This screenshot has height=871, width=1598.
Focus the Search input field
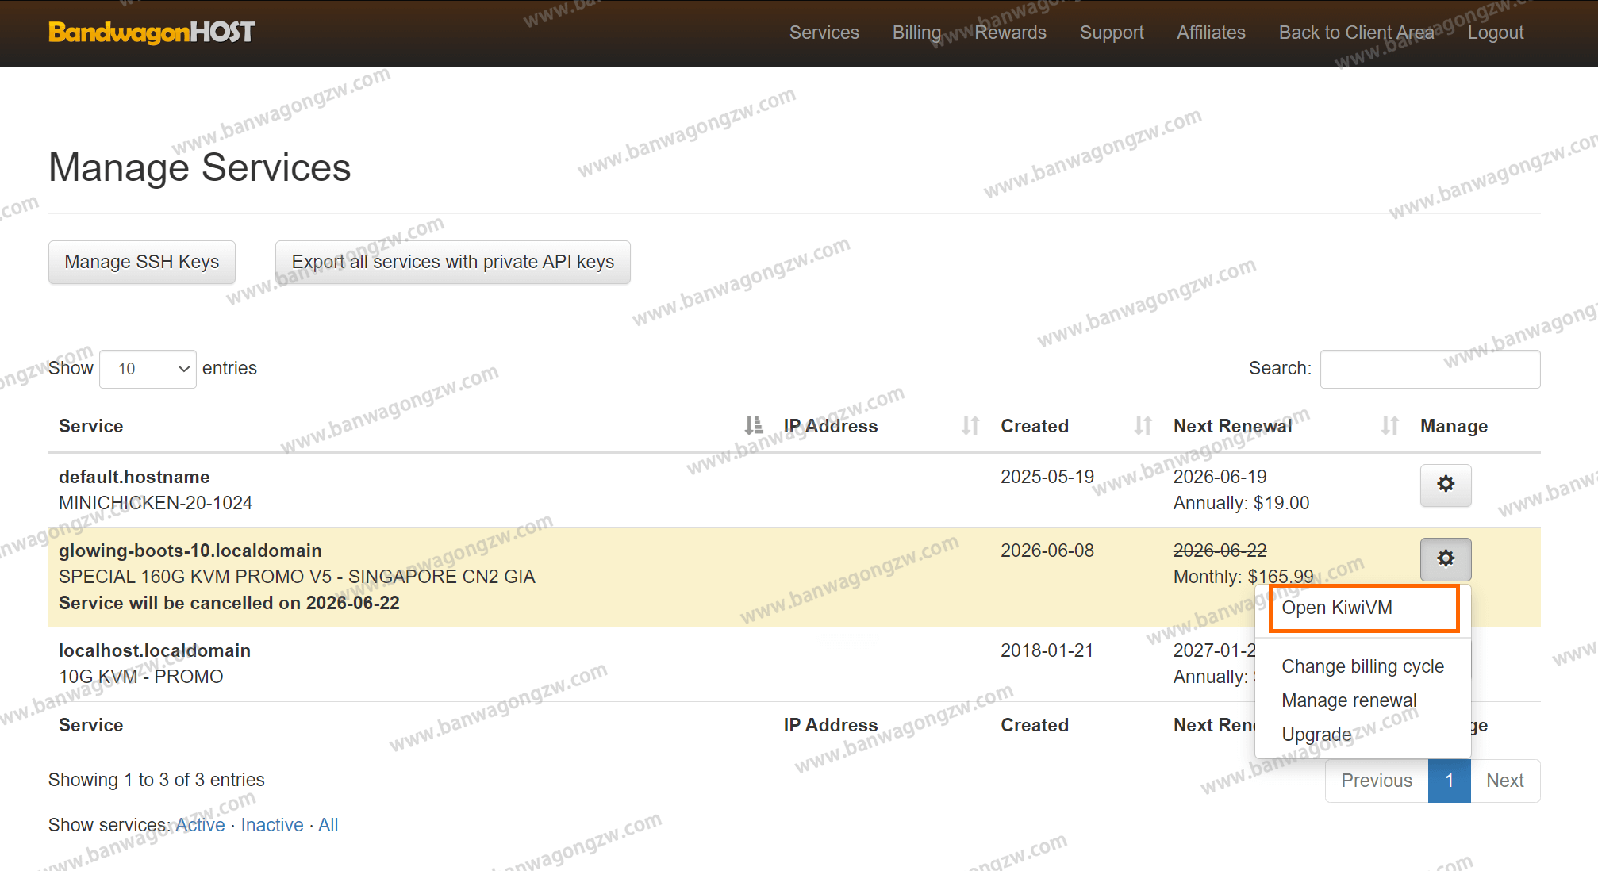(1430, 369)
